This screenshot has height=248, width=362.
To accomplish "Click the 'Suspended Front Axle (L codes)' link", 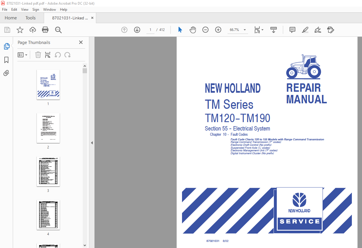I will click(250, 148).
